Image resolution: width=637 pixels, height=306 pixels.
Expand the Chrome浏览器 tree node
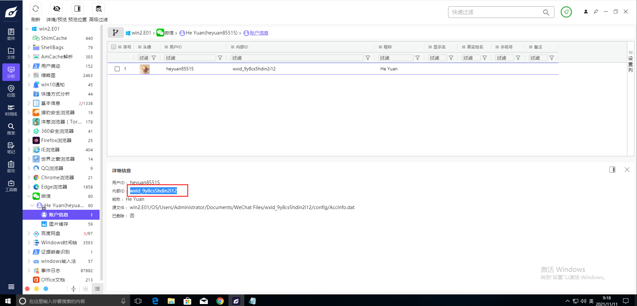[29, 178]
